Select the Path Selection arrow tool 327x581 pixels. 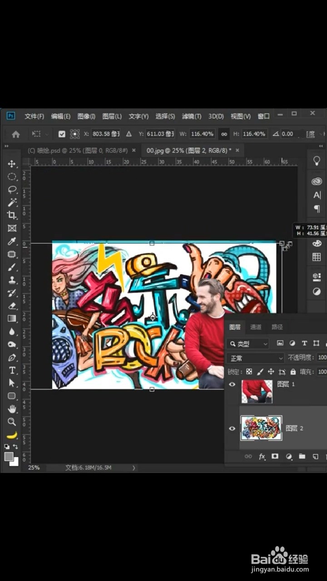[x=12, y=383]
